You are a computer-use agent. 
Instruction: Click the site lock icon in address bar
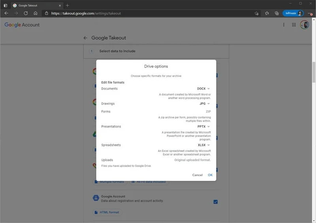pos(47,13)
